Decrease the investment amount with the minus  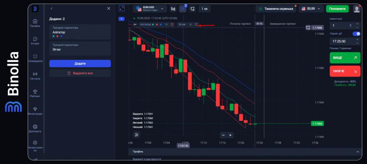[357, 27]
